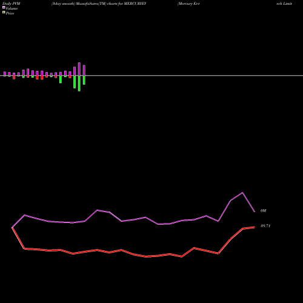Click the '(Mercury Ev-t' company name text
The image size is (303, 303).
click(x=188, y=4)
